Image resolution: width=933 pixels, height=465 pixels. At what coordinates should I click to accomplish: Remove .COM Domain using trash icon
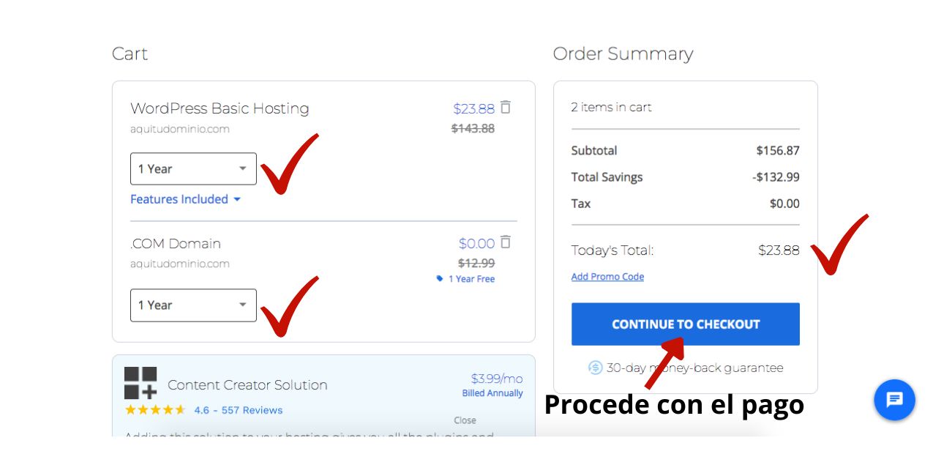505,242
